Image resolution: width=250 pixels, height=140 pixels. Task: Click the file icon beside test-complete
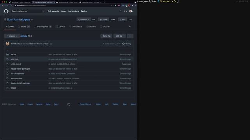[x=7, y=79]
